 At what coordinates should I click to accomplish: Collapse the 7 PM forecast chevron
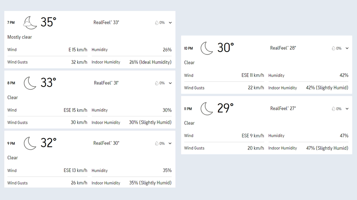point(170,23)
